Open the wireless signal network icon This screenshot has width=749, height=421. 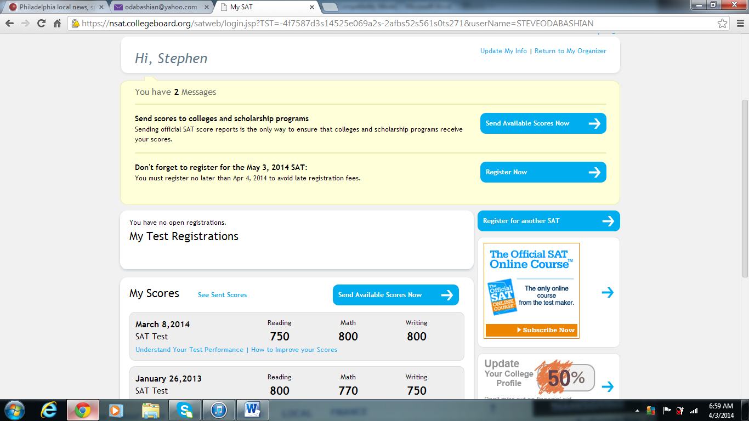tap(694, 410)
